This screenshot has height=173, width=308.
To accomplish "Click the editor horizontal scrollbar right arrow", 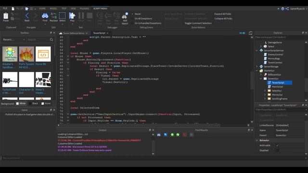I will click(248, 125).
